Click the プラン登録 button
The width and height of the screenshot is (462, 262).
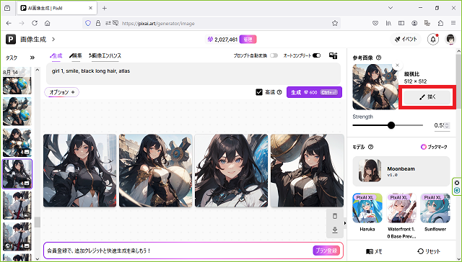point(326,250)
